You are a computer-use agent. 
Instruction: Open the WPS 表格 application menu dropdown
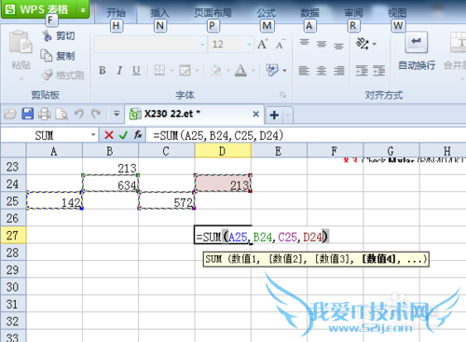pos(83,10)
